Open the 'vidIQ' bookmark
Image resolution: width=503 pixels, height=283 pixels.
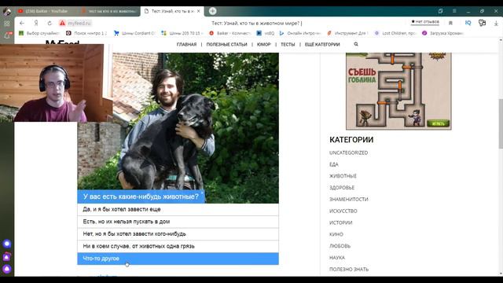point(266,33)
